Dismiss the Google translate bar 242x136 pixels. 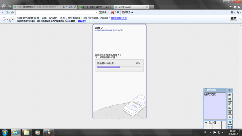click(x=240, y=19)
